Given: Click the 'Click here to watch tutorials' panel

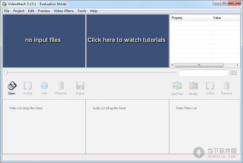Looking at the screenshot, I should (127, 40).
